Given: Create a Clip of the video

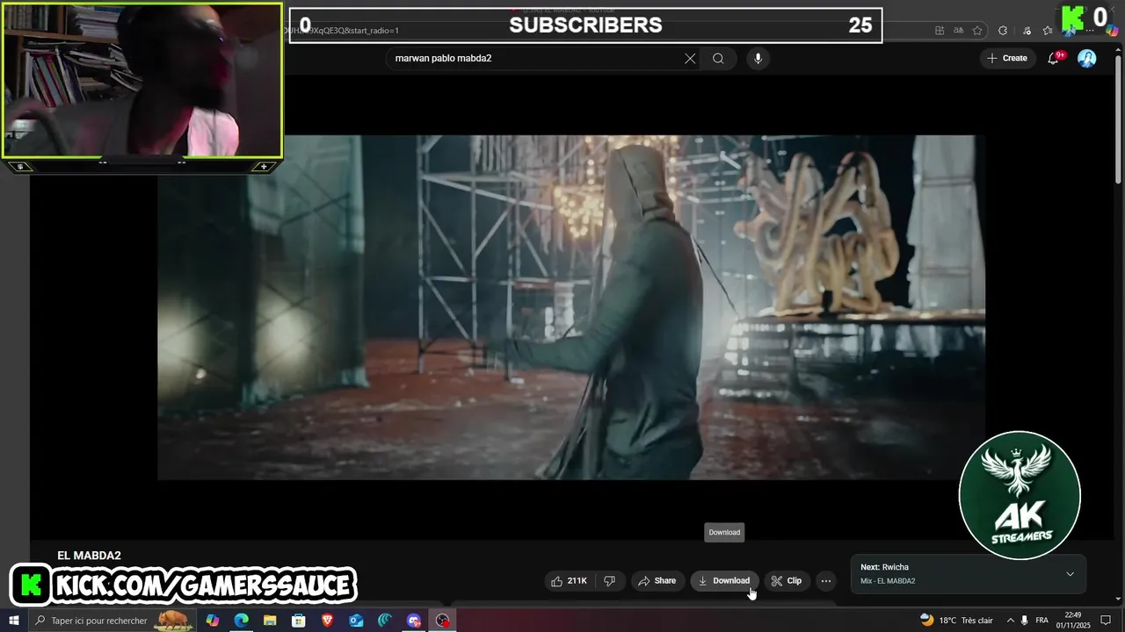Looking at the screenshot, I should click(787, 581).
